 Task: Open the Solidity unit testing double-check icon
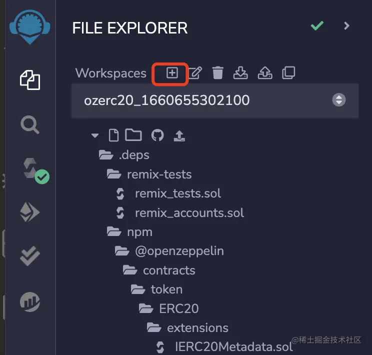click(x=30, y=256)
